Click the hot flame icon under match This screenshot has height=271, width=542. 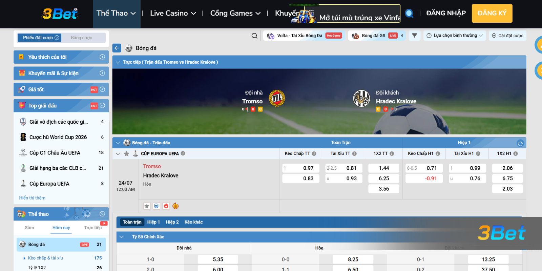[166, 206]
